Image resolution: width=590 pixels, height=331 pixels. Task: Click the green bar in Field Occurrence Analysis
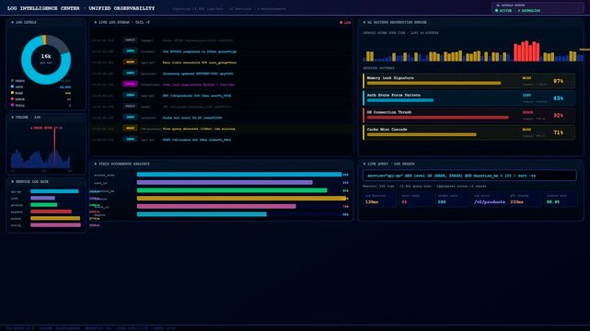pos(232,190)
